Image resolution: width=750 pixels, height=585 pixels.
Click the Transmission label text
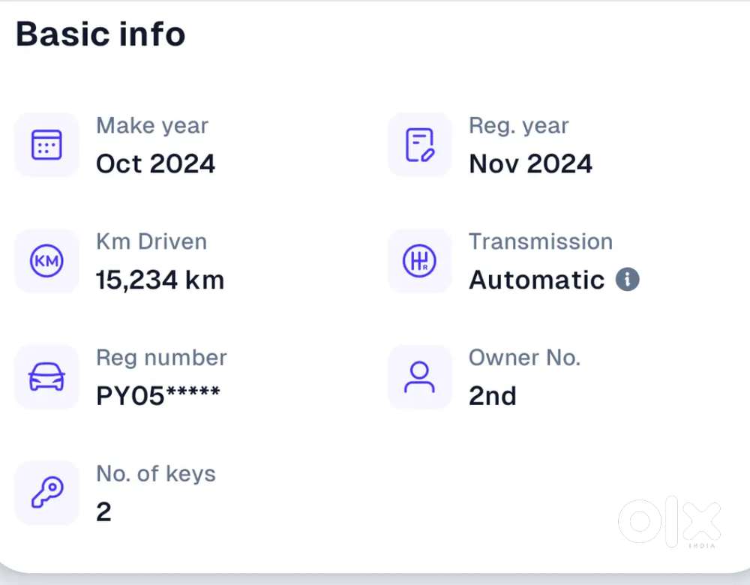click(541, 241)
